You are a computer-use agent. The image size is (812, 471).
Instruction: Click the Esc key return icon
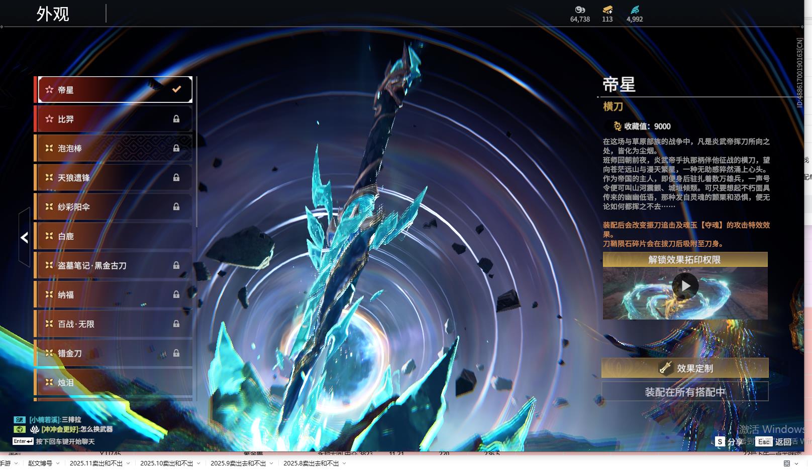tap(764, 441)
